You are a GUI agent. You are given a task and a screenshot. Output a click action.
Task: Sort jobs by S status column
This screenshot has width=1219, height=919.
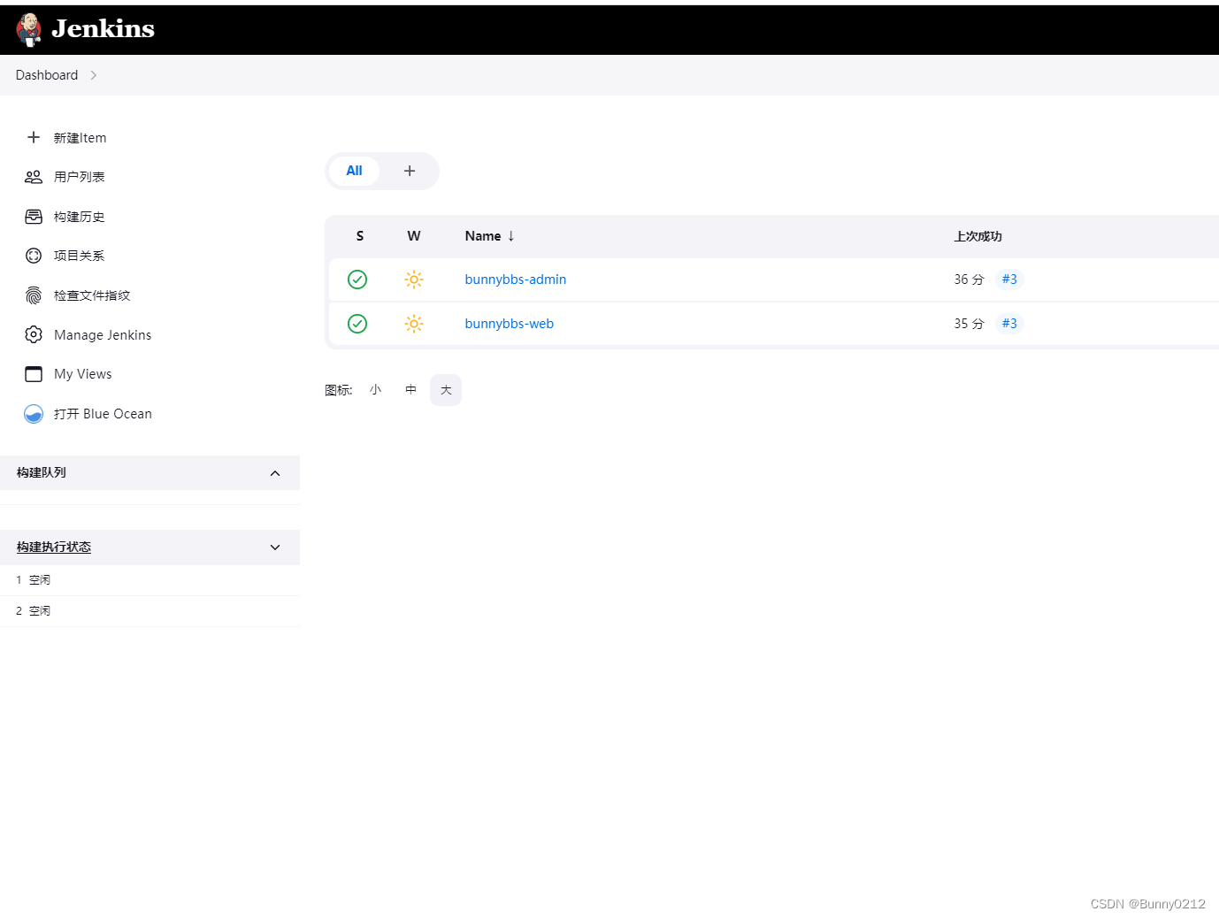(x=360, y=236)
